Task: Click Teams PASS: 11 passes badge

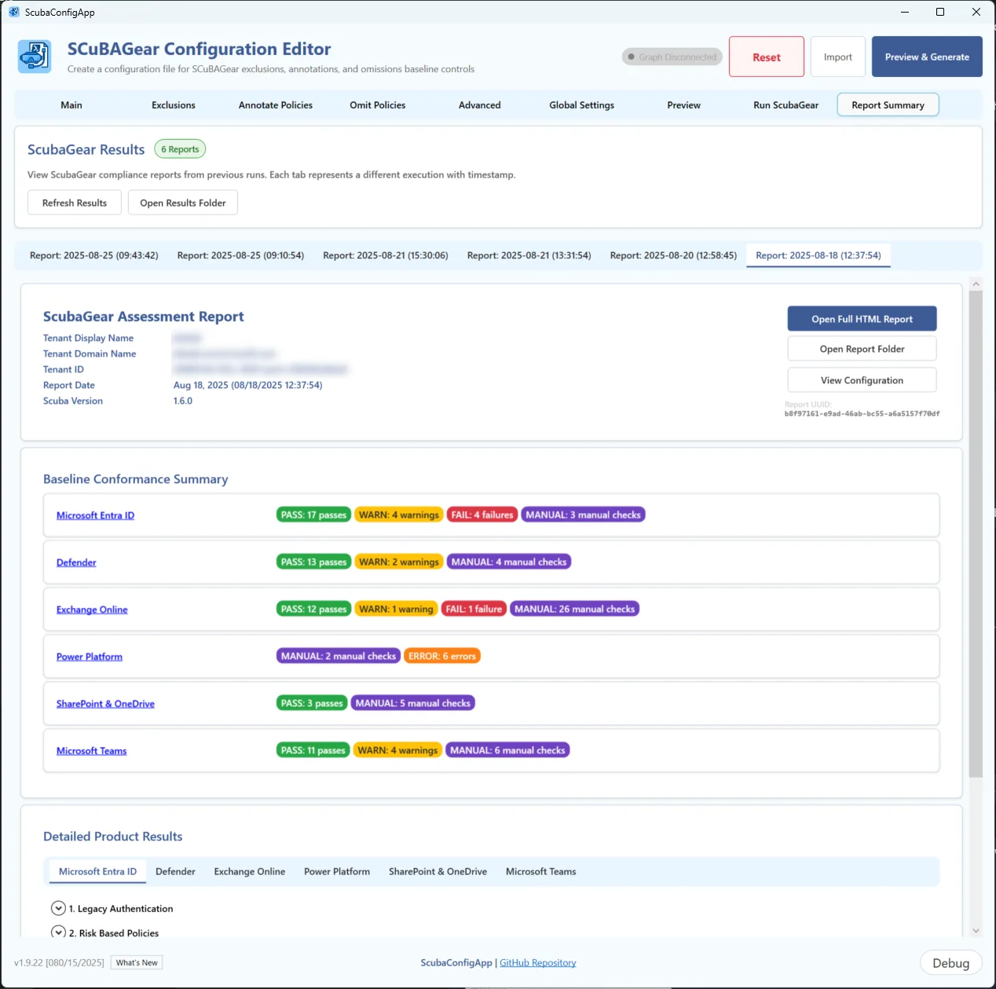Action: pos(313,750)
